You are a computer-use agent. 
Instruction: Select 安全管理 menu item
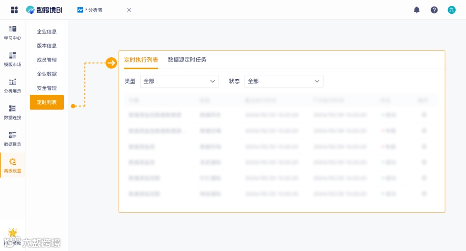point(47,88)
